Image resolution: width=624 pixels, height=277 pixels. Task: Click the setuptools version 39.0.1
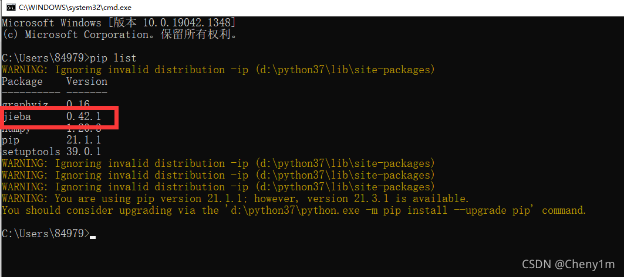pyautogui.click(x=83, y=152)
